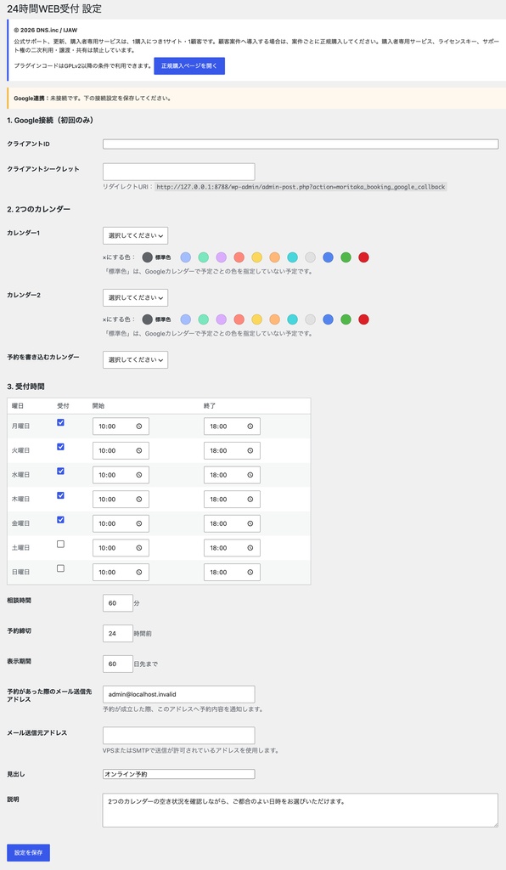Open clock picker for Sunday end time
The width and height of the screenshot is (506, 870).
pos(250,572)
